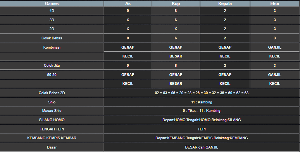The image size is (300, 152).
Task: Select the 2D row label
Action: point(52,29)
